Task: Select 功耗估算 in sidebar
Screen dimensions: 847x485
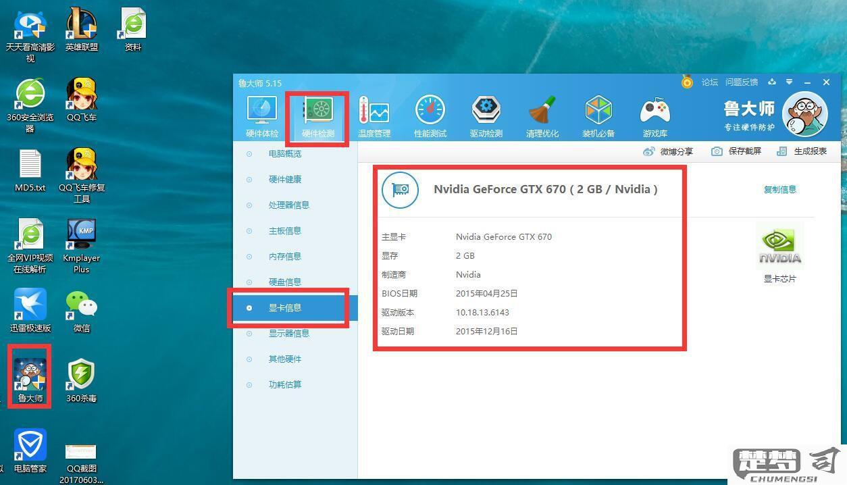Action: (x=285, y=385)
